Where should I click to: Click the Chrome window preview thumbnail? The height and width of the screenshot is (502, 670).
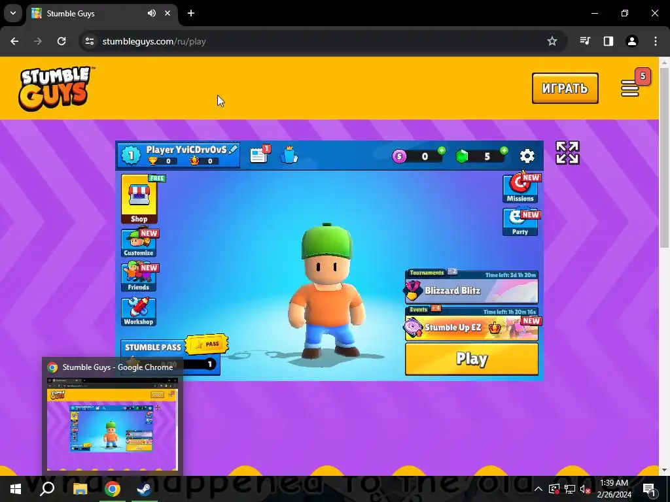113,424
